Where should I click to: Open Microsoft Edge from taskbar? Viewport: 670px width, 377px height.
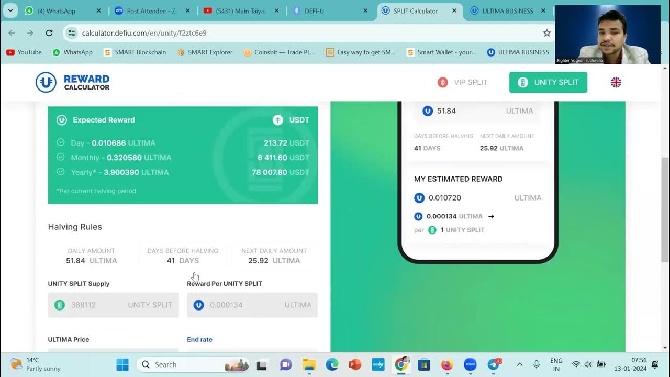(x=332, y=364)
